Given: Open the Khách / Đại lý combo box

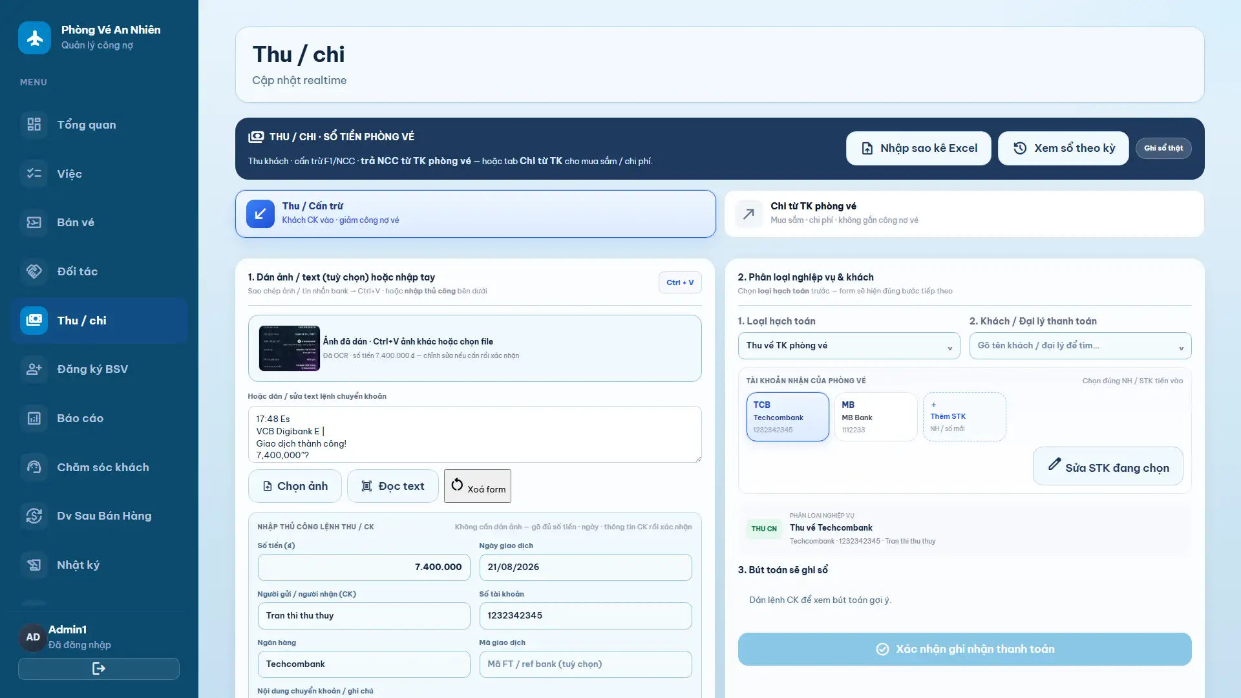Looking at the screenshot, I should point(1080,346).
